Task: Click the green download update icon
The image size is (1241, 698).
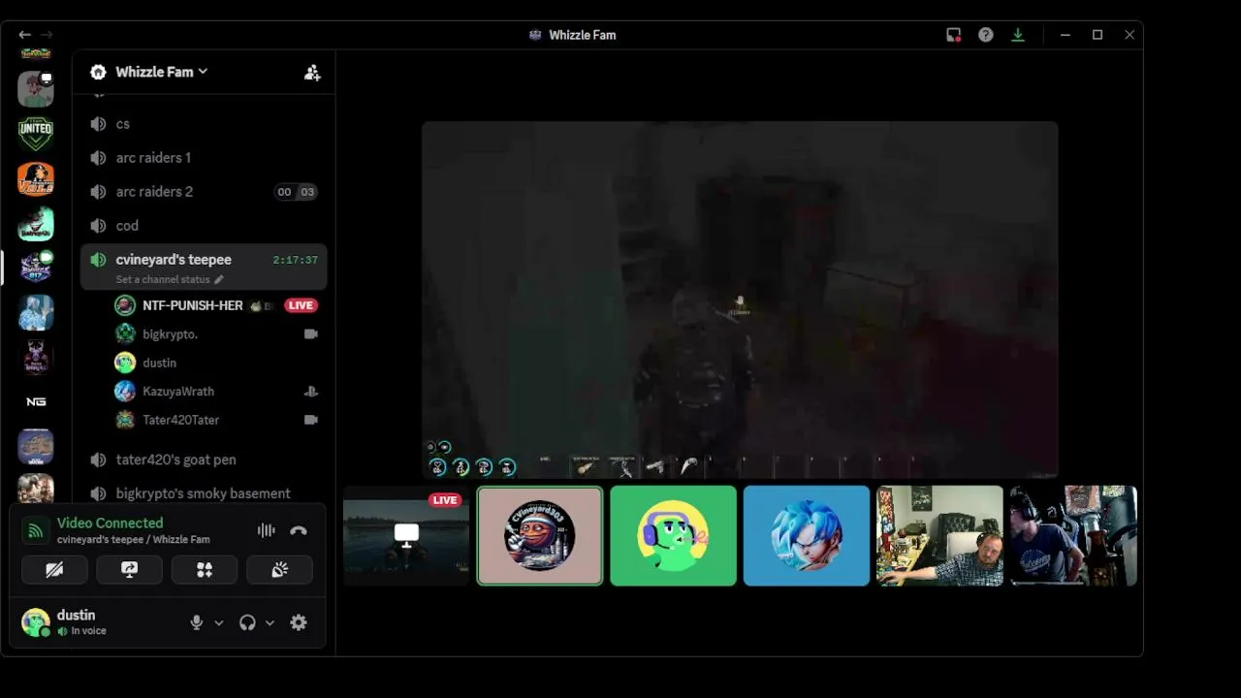Action: [1018, 35]
